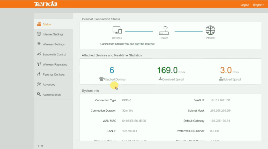Click the Tenda logo
This screenshot has width=268, height=149.
(45, 4)
